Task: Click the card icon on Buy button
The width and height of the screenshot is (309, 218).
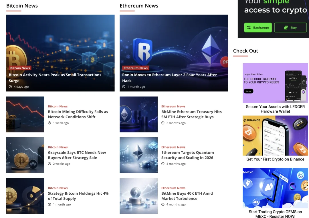Action: pyautogui.click(x=286, y=27)
